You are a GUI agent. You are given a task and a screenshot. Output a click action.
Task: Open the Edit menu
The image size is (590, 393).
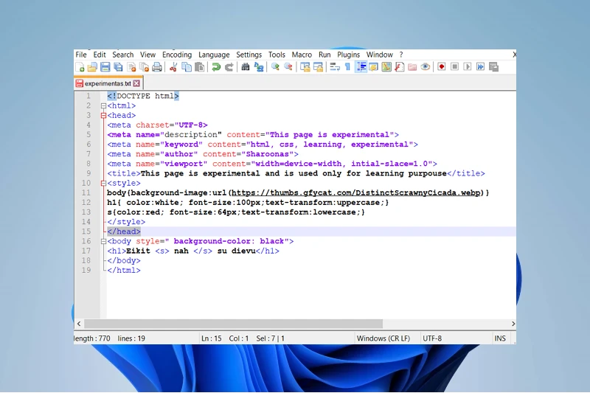tap(100, 55)
